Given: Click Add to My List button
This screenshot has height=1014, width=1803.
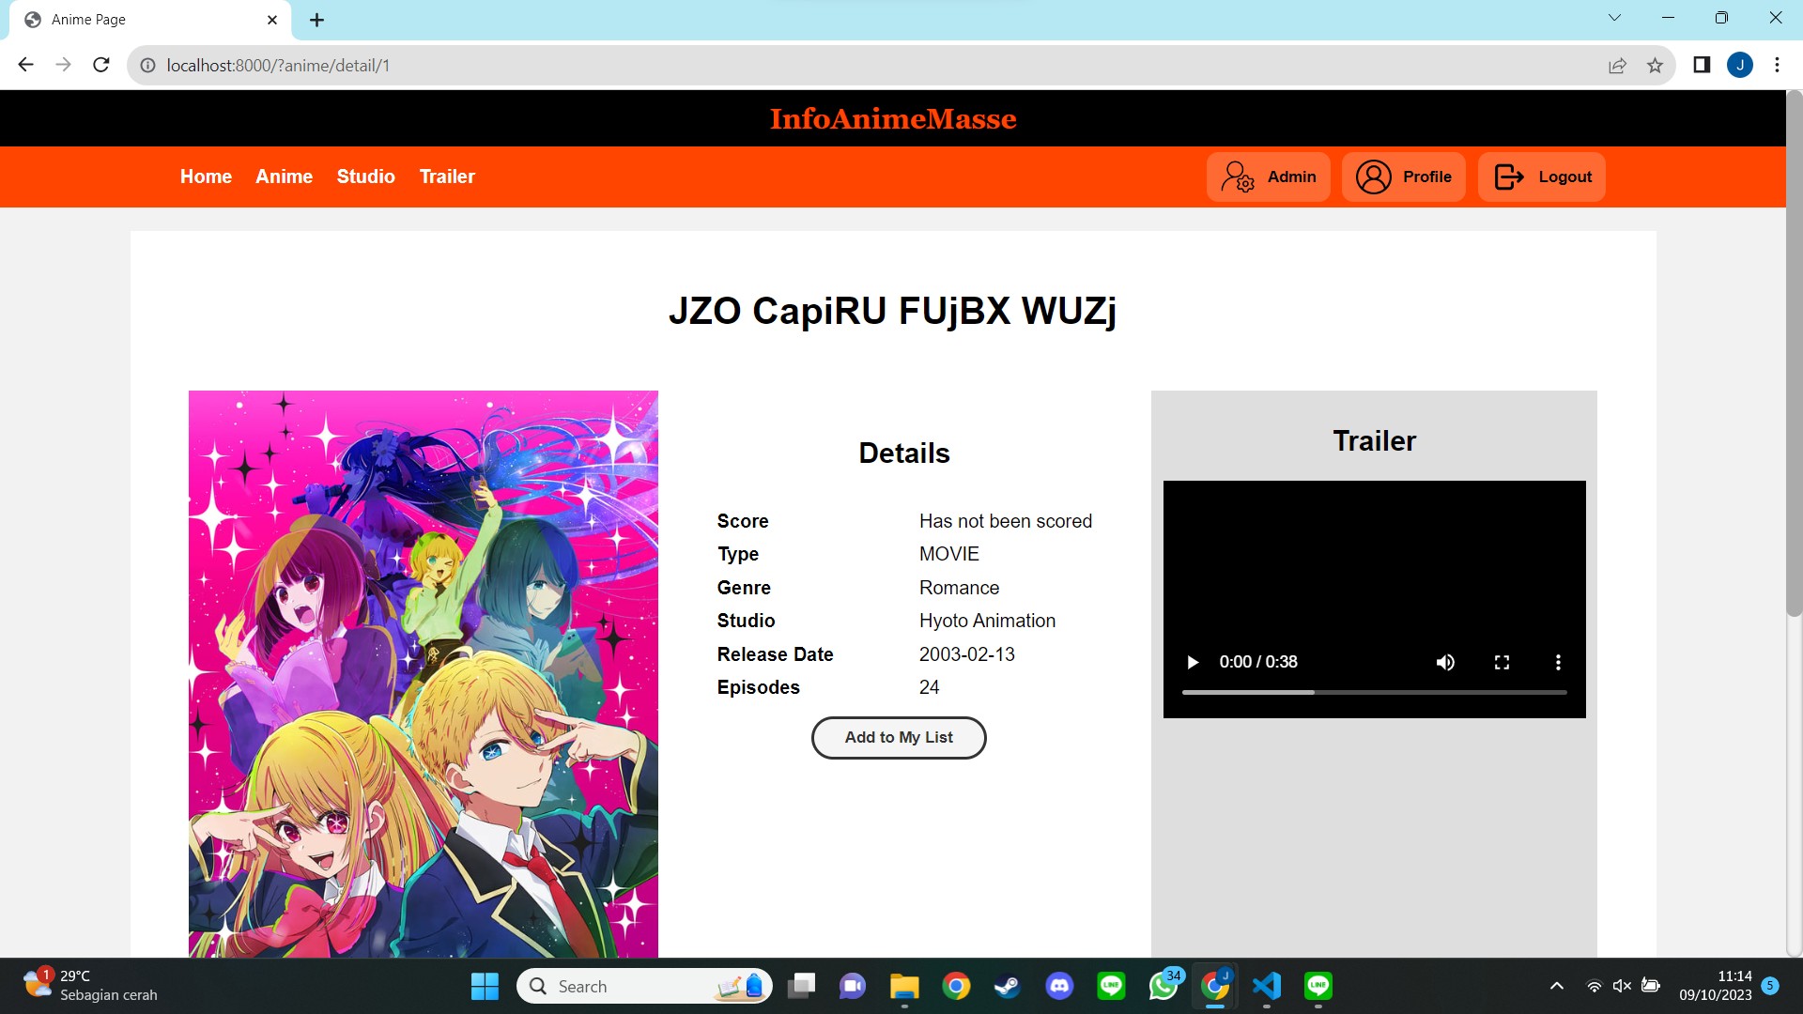Looking at the screenshot, I should 898,737.
